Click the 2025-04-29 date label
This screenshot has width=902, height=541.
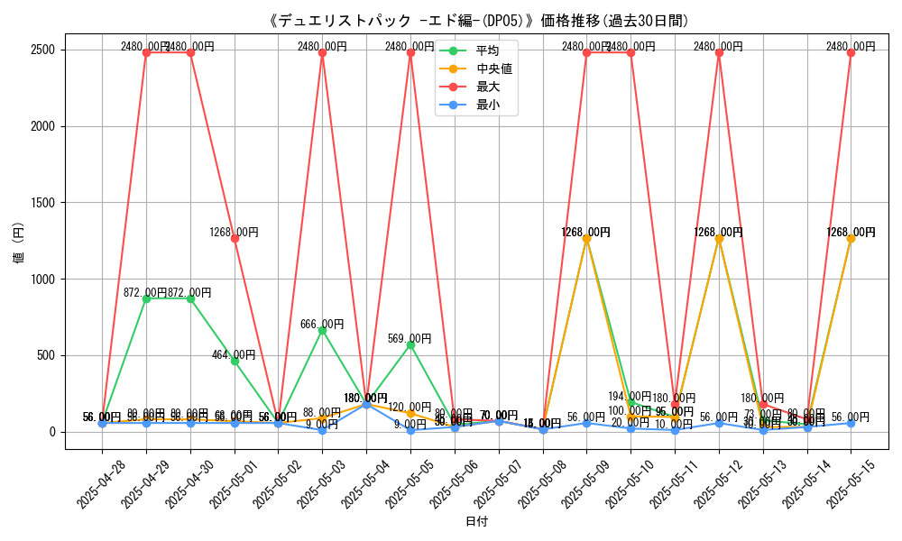pos(145,485)
